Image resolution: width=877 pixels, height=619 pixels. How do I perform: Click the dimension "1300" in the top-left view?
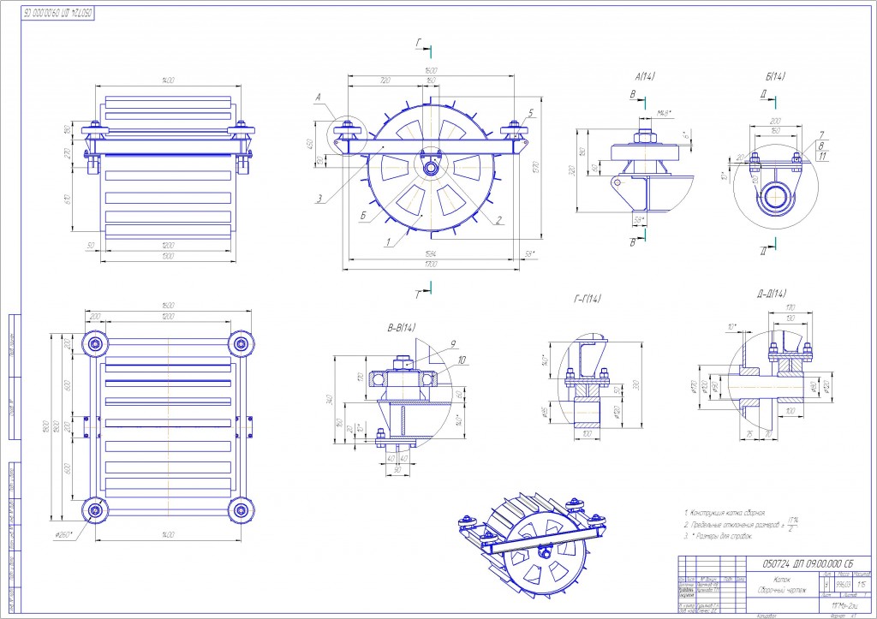[x=167, y=256]
